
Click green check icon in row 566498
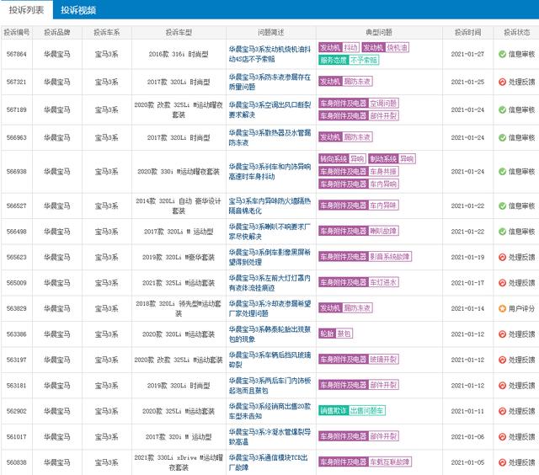point(502,232)
